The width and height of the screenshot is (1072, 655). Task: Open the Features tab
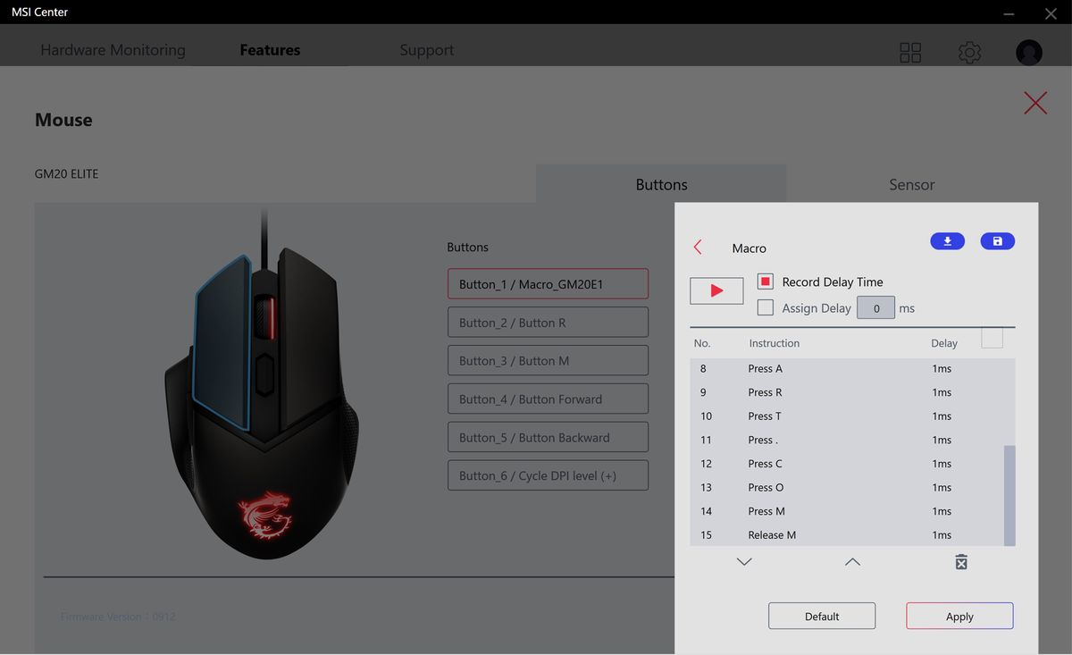pos(270,50)
